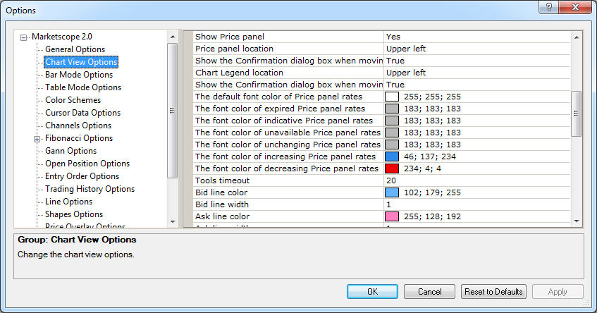Viewport: 597px width, 313px height.
Task: Select the red decreasing rates color swatch
Action: point(392,168)
